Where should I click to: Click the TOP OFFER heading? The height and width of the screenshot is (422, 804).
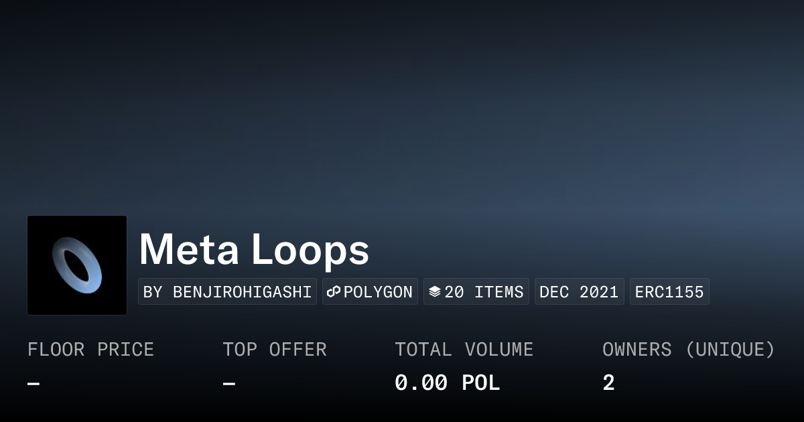coord(275,350)
